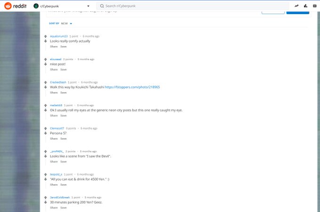Upvote the 'I saw the Devil' comment
The image size is (320, 212).
tap(46, 152)
